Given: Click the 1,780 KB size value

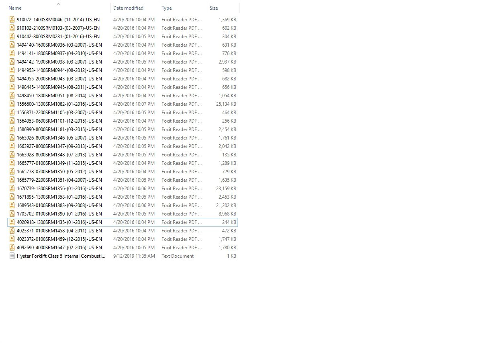Looking at the screenshot, I should (227, 247).
